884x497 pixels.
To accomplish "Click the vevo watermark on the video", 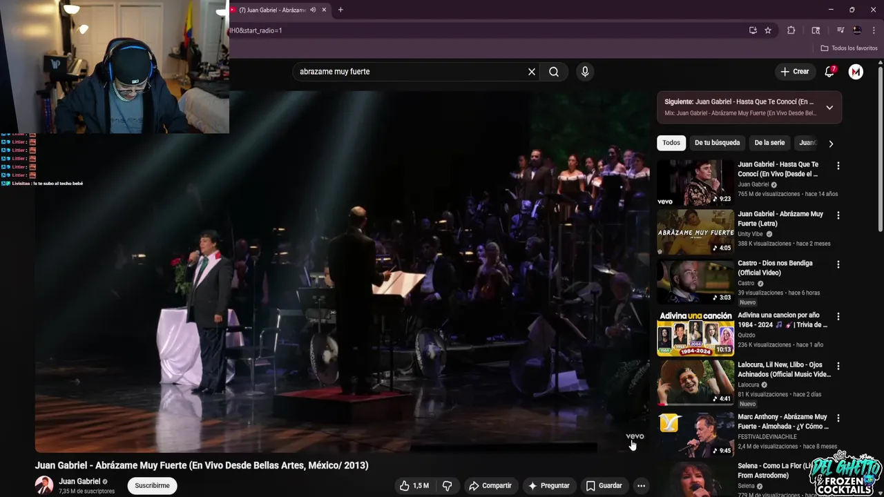I will pos(635,436).
